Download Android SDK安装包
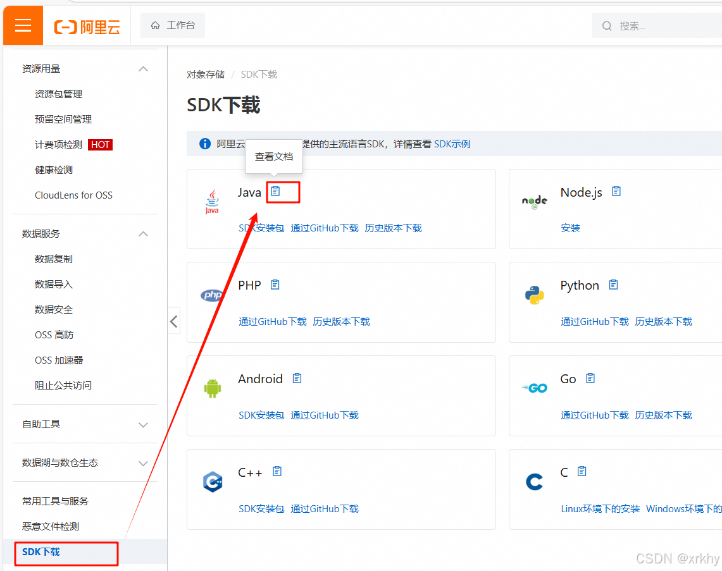The width and height of the screenshot is (722, 571). 261,415
